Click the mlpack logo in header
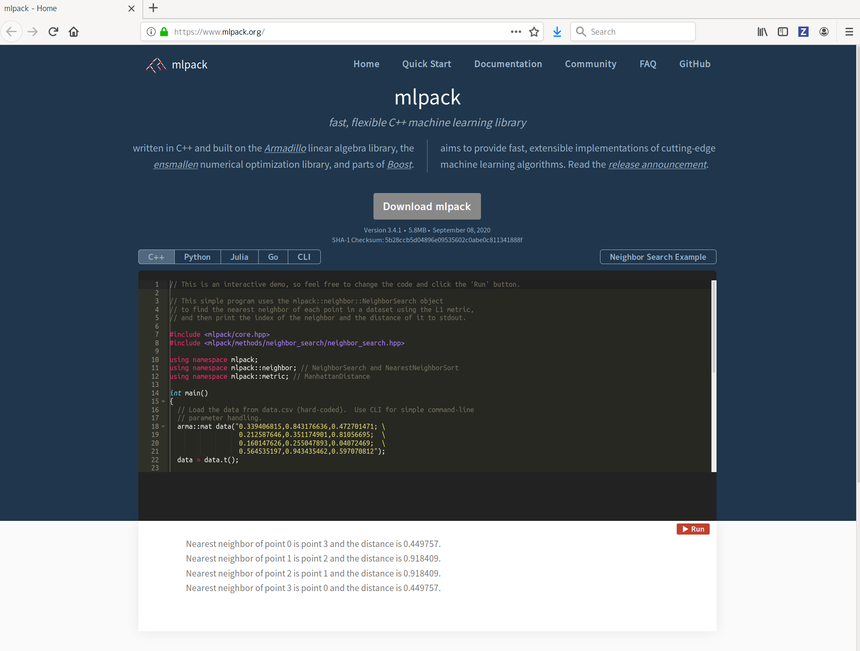860x651 pixels. pos(176,65)
